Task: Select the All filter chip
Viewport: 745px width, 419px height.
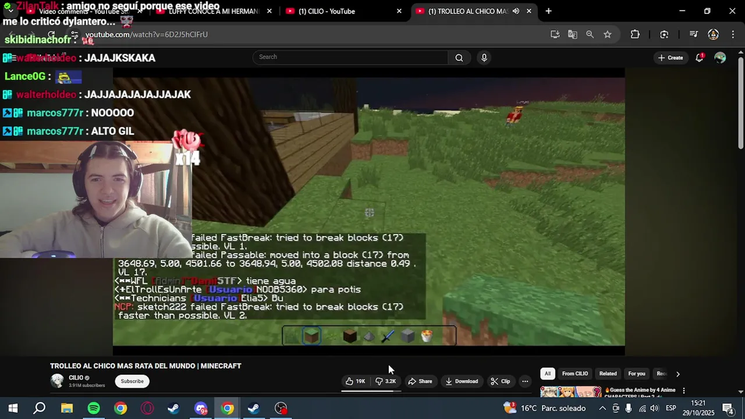Action: click(547, 374)
